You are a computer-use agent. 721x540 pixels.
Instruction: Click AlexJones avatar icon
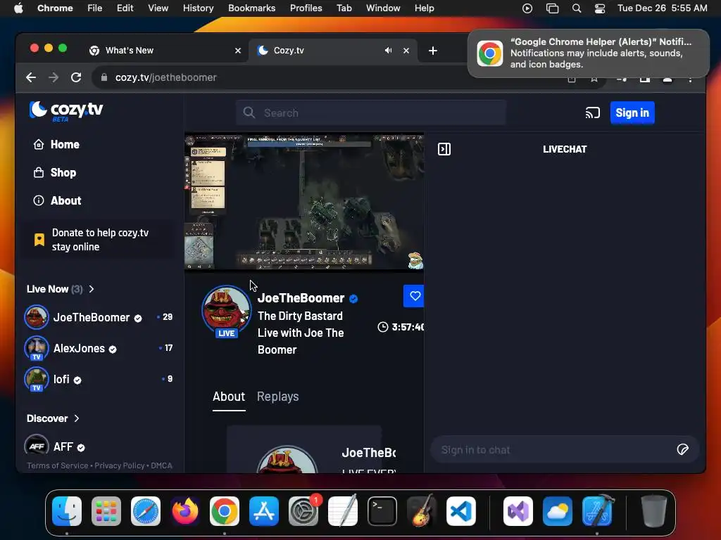point(37,348)
